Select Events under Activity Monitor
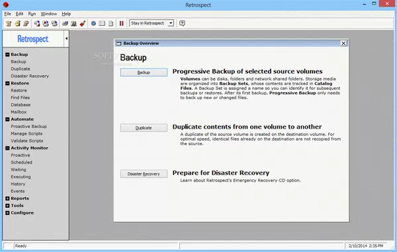Viewport: 397px width, 252px height. click(17, 191)
